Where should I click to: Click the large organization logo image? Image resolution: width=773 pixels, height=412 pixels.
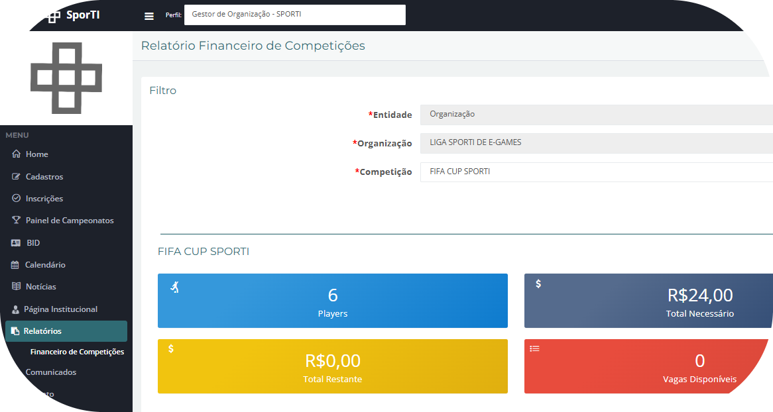click(x=66, y=77)
